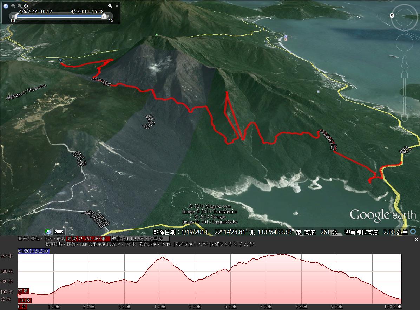Step time slider forward arrow
Screen dimensions: 420x310
tap(109, 16)
